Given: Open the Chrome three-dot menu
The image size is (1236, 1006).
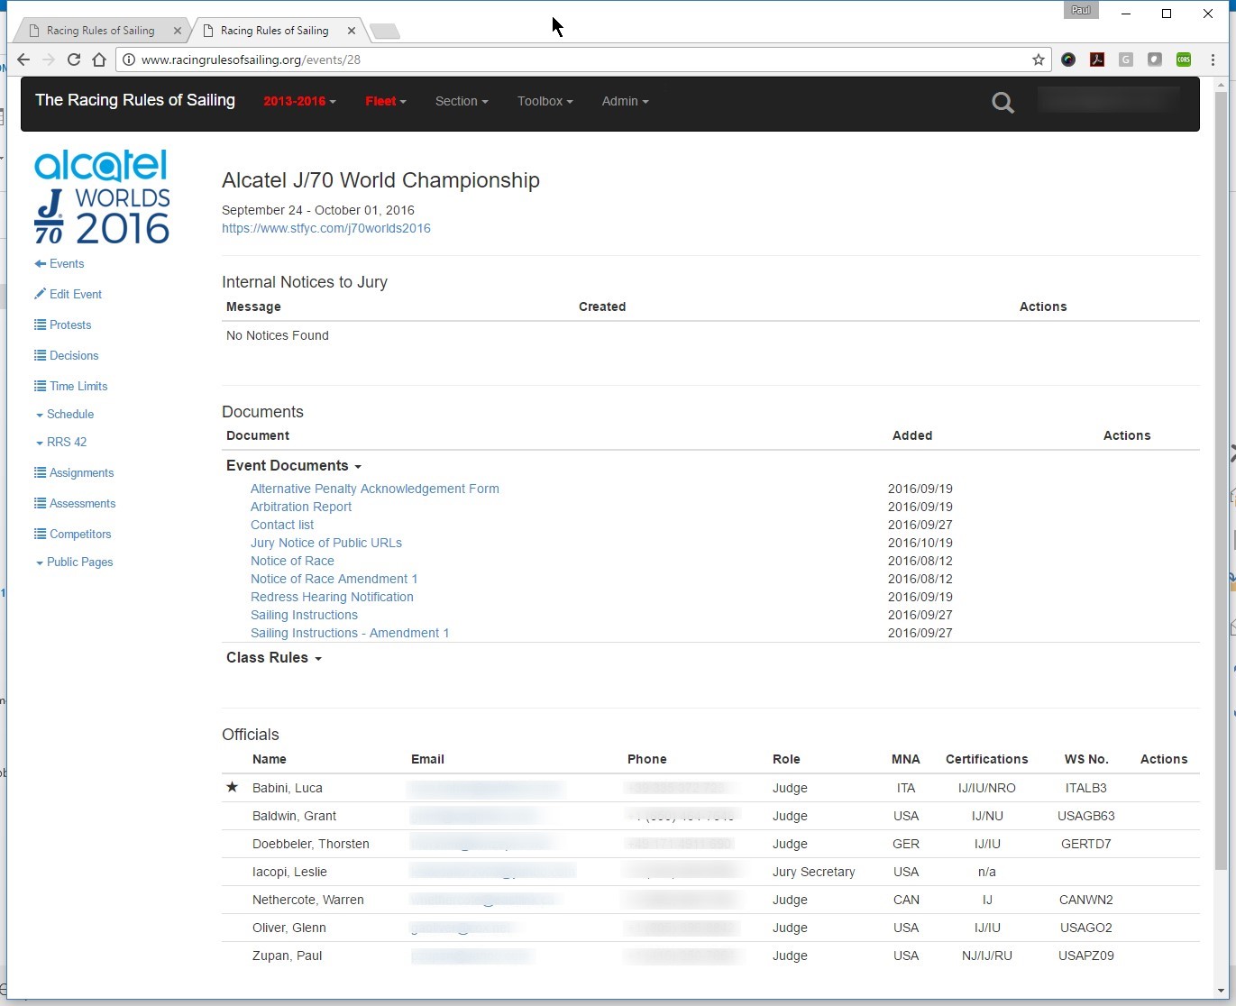Looking at the screenshot, I should [x=1213, y=59].
